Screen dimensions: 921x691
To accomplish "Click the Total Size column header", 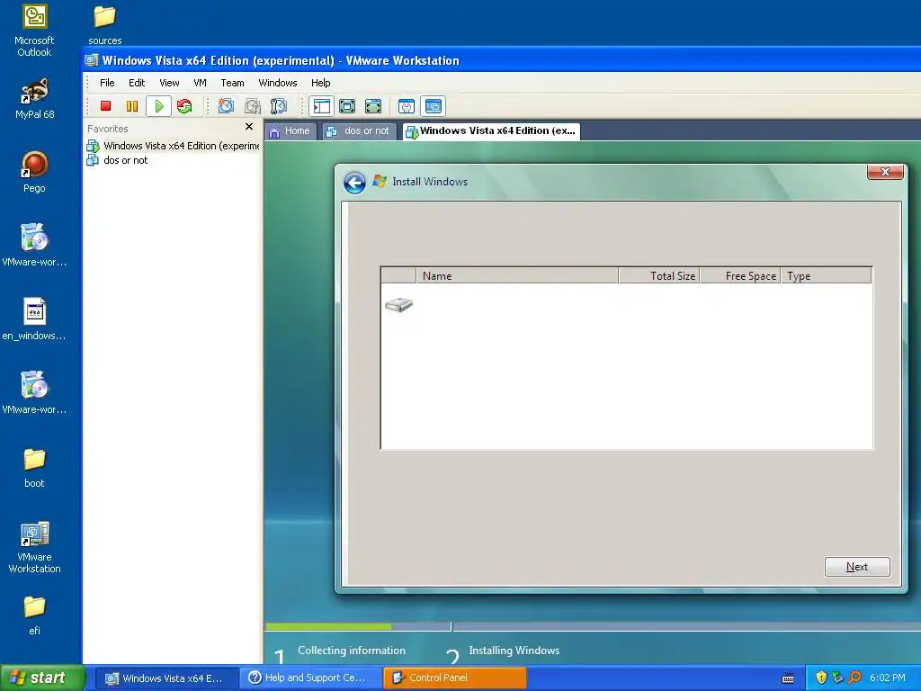I will [x=659, y=275].
